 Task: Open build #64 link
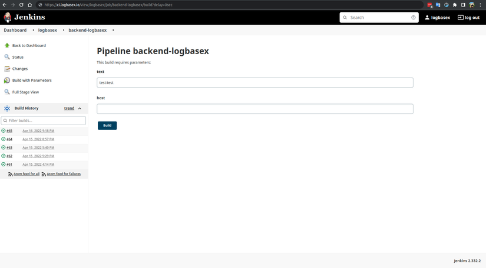(x=9, y=139)
